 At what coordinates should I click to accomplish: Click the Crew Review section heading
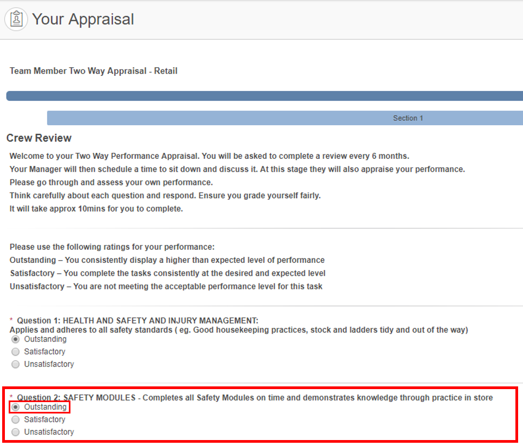(39, 138)
